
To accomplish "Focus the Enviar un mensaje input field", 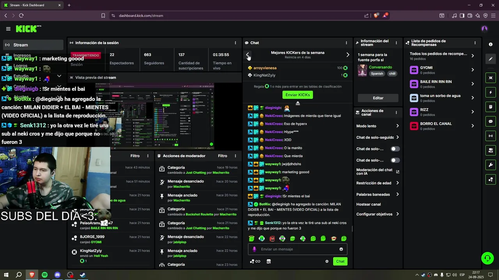I will click(x=297, y=249).
